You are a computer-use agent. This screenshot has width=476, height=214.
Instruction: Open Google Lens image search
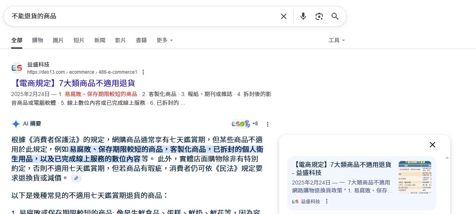pos(319,16)
